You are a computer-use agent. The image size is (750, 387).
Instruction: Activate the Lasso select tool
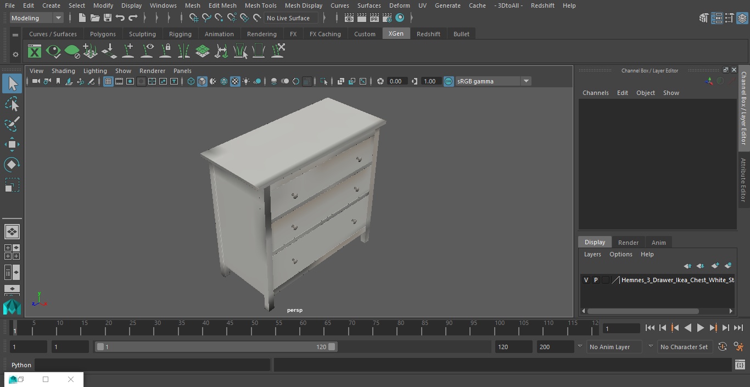click(12, 104)
